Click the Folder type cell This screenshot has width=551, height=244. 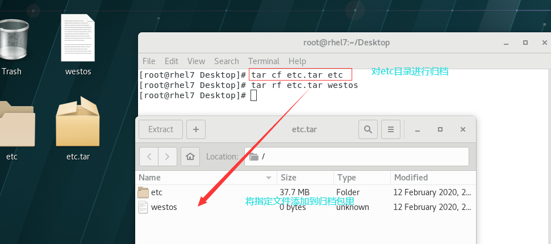[348, 192]
